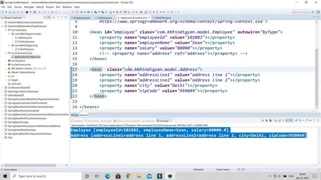321x180 pixels.
Task: Open the Data Source Explorer tab
Action: [x=127, y=121]
